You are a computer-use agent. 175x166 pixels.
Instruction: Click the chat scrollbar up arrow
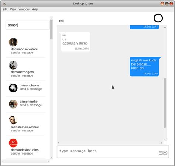pos(165,27)
